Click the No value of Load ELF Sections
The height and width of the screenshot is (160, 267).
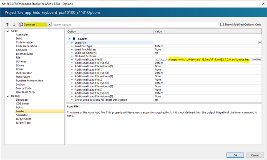pos(156,53)
